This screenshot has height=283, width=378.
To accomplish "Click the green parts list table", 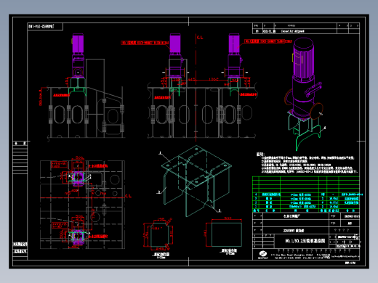I will [306, 194].
